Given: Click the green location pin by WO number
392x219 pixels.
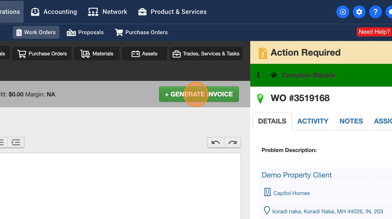Looking at the screenshot, I should [x=260, y=98].
